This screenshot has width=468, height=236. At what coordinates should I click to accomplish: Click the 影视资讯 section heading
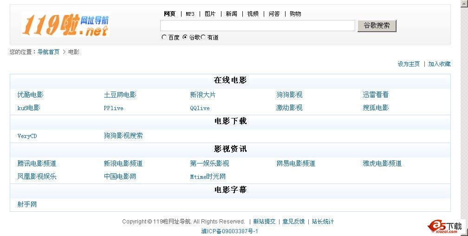230,149
